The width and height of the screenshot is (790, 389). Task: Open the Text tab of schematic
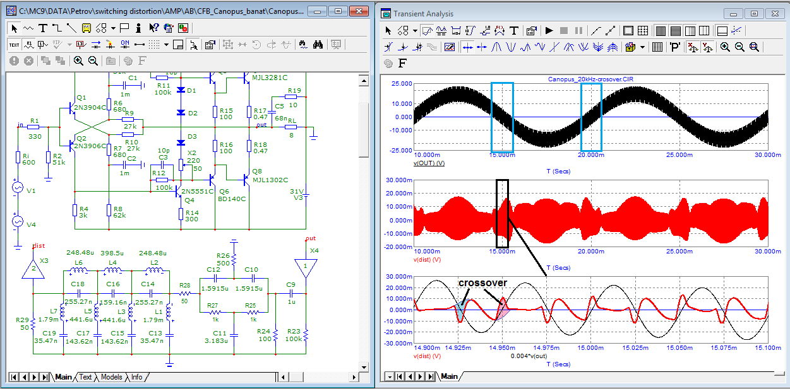[85, 377]
